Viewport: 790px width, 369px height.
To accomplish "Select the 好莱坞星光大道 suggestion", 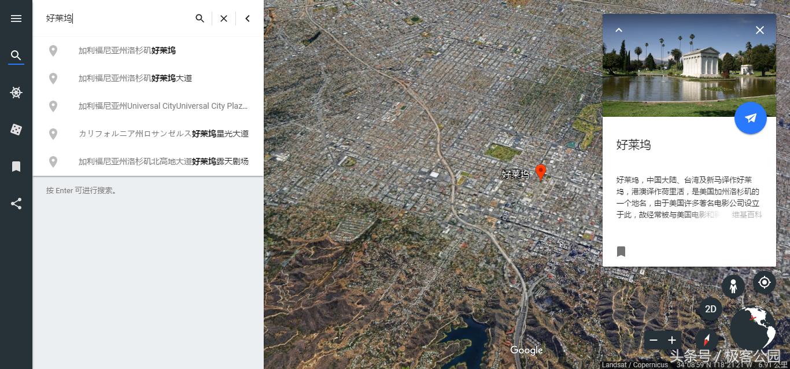I will 164,134.
